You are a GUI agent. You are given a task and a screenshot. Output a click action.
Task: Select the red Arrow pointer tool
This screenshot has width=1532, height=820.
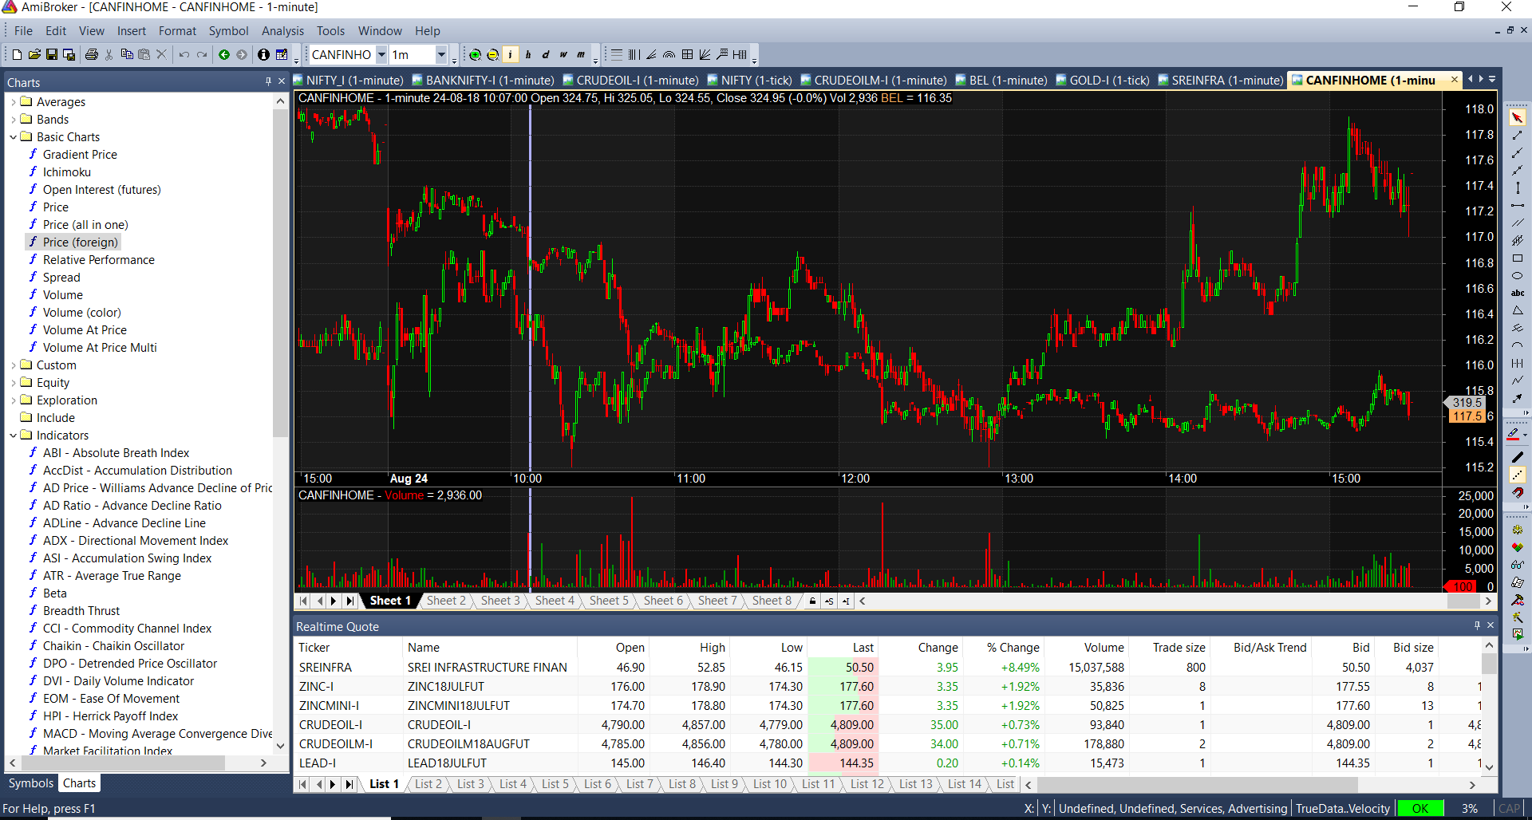tap(1517, 118)
